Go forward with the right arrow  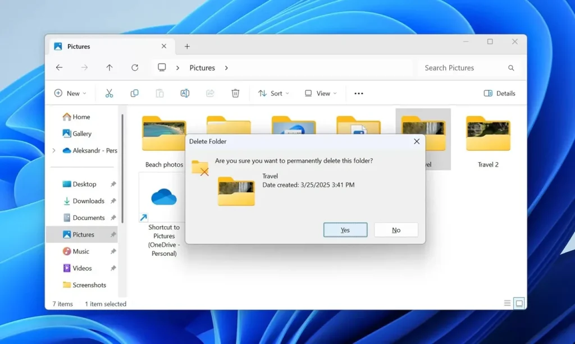click(84, 67)
